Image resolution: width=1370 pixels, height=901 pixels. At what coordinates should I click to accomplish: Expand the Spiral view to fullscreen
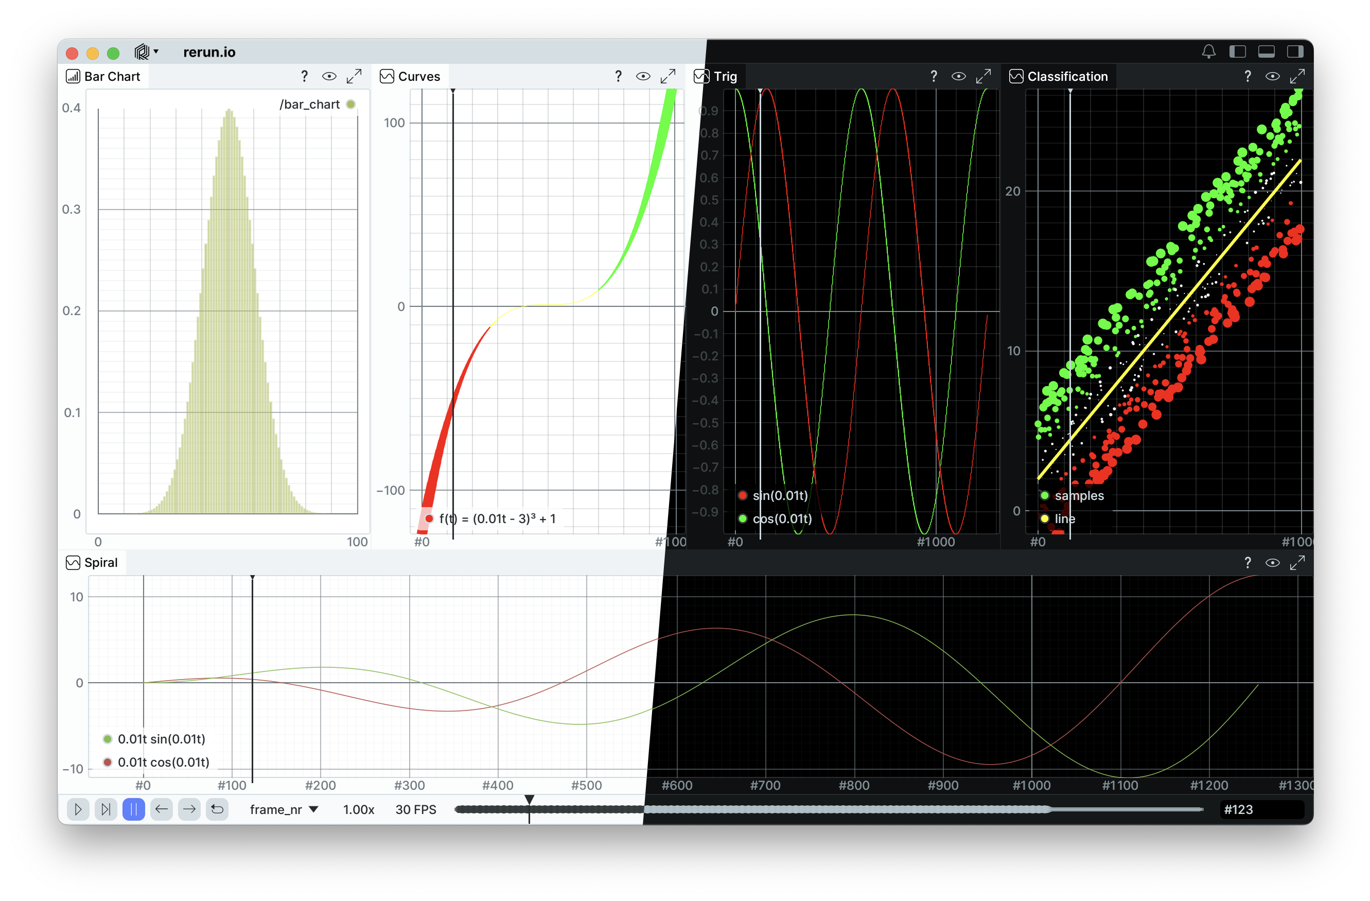point(1297,562)
